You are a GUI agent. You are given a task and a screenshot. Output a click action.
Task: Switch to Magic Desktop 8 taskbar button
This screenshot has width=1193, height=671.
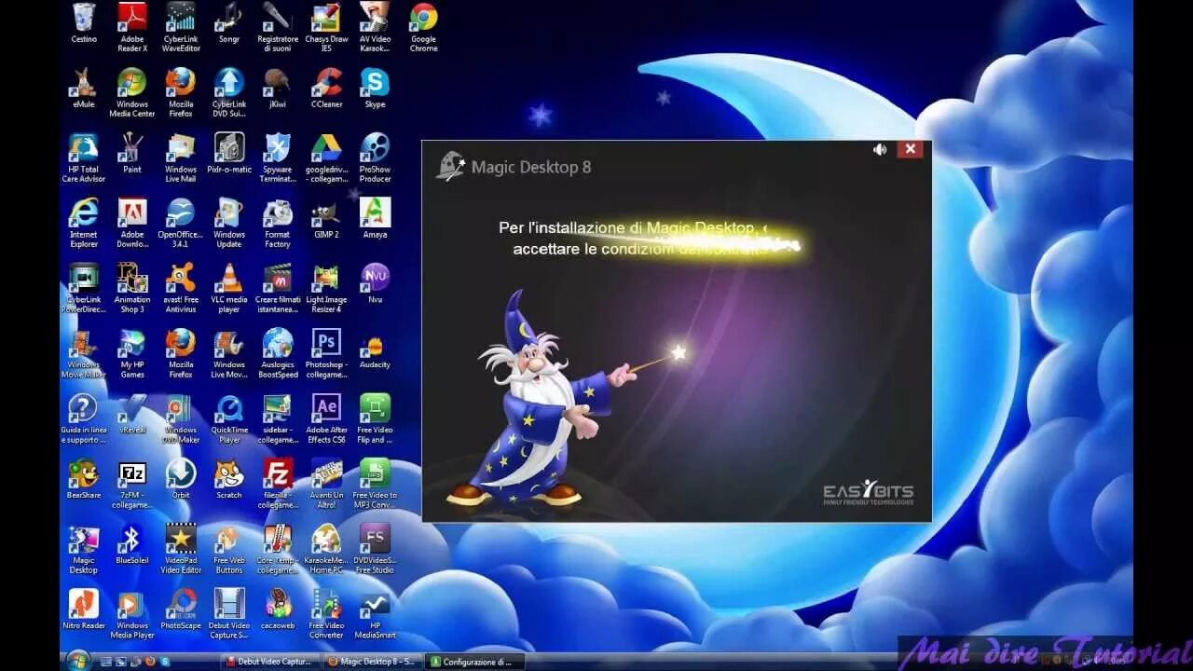[x=373, y=662]
